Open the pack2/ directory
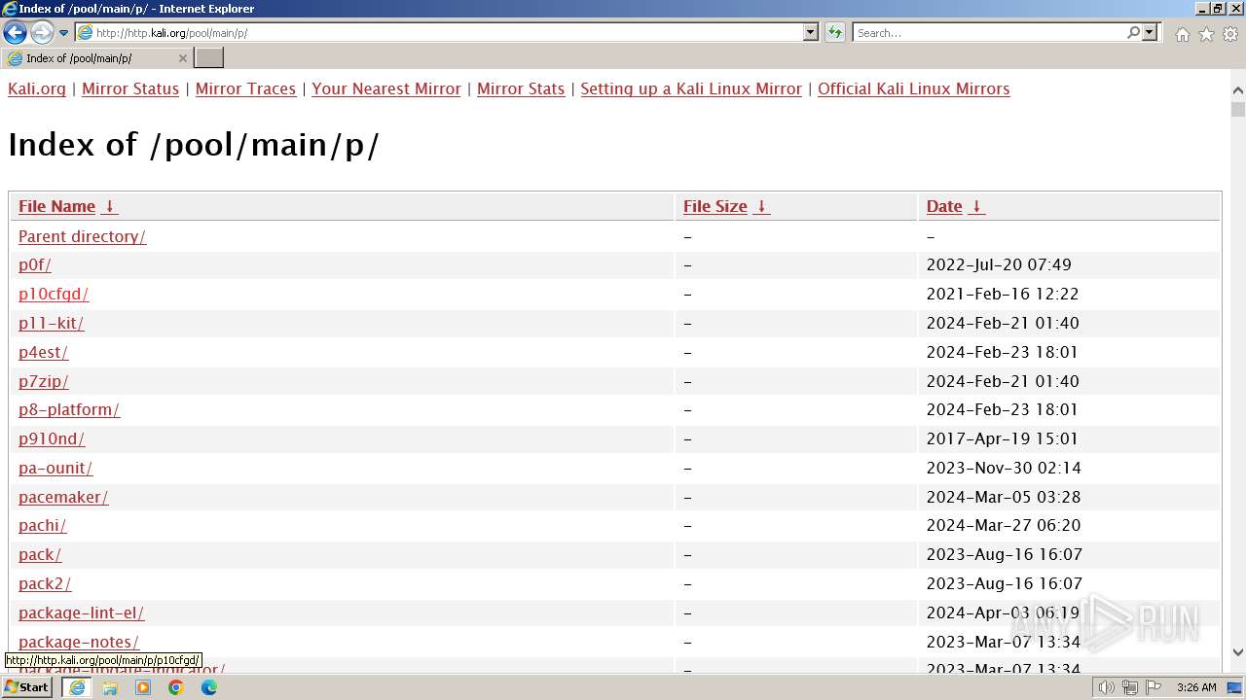 click(45, 583)
